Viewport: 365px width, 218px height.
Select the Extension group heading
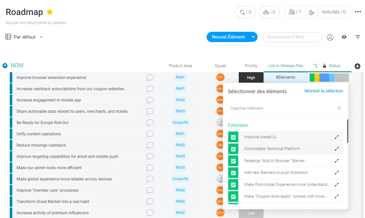(x=238, y=125)
